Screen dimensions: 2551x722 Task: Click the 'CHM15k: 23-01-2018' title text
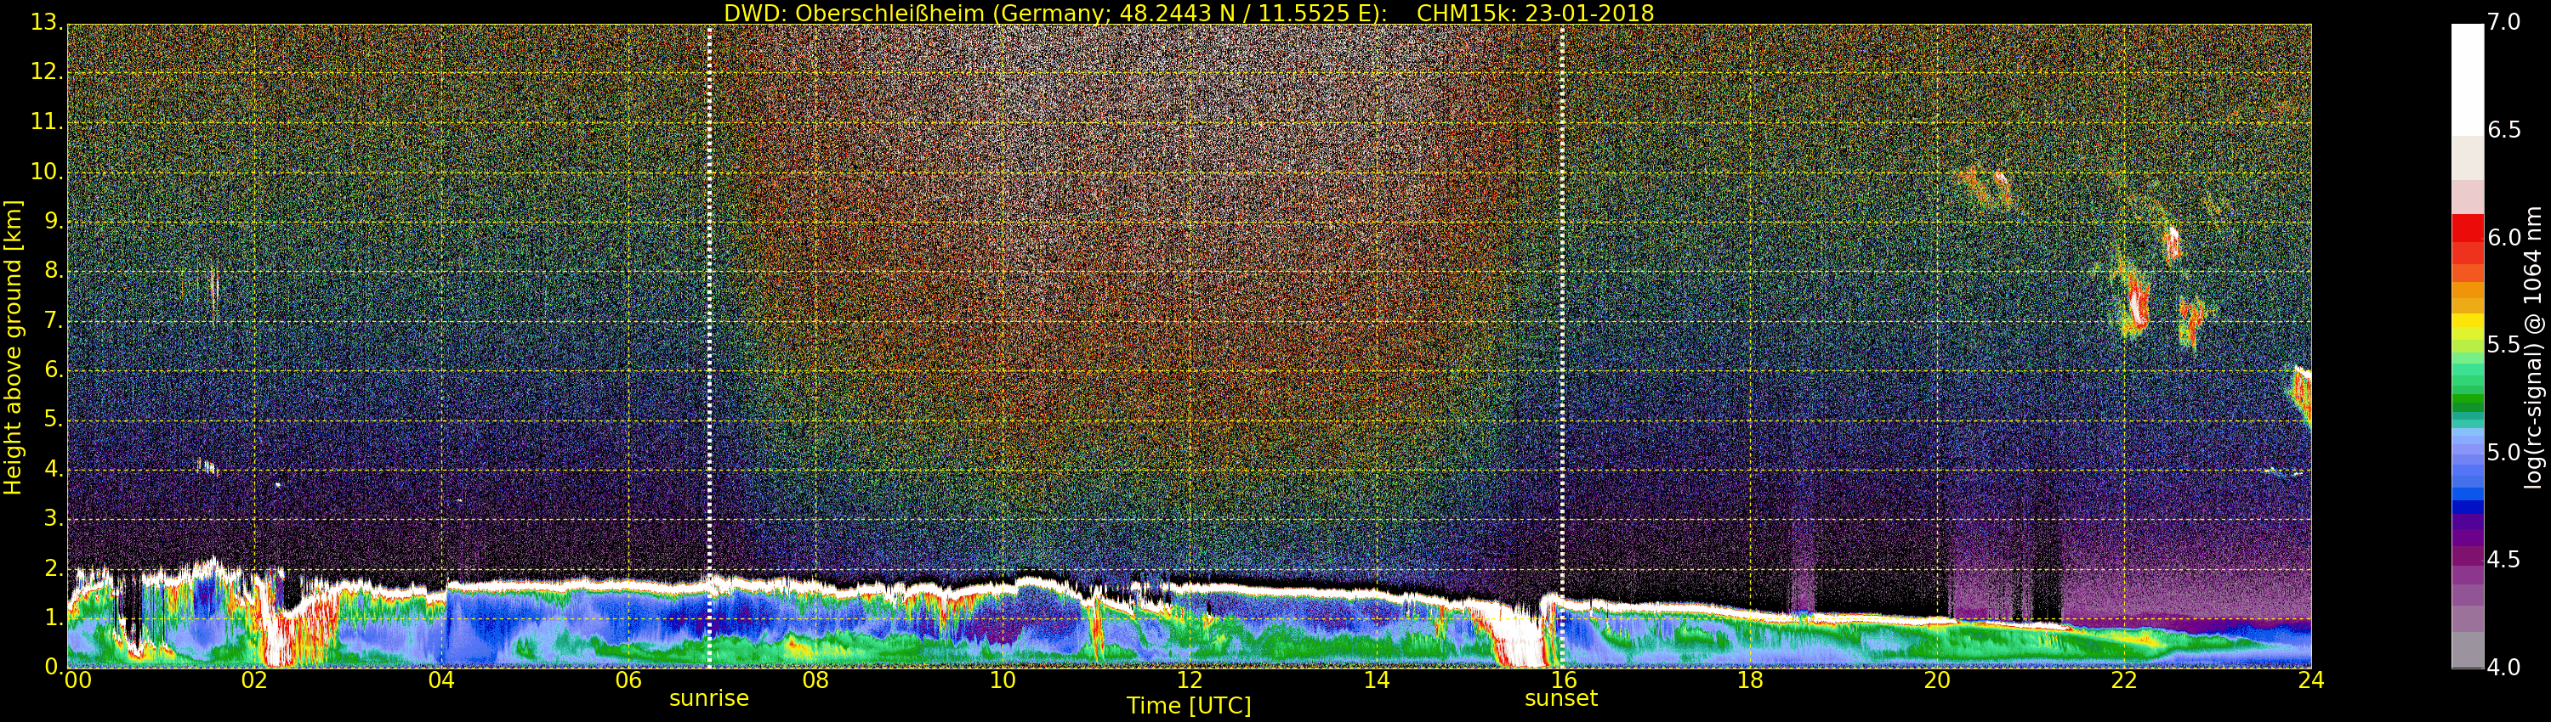coord(1535,13)
